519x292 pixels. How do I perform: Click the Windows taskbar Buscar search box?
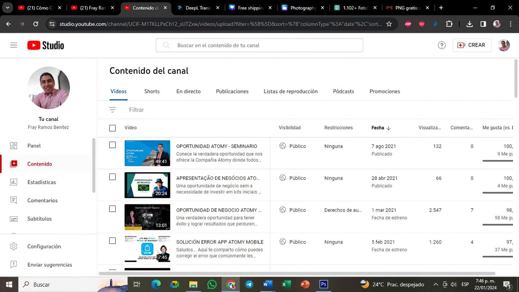click(x=73, y=284)
